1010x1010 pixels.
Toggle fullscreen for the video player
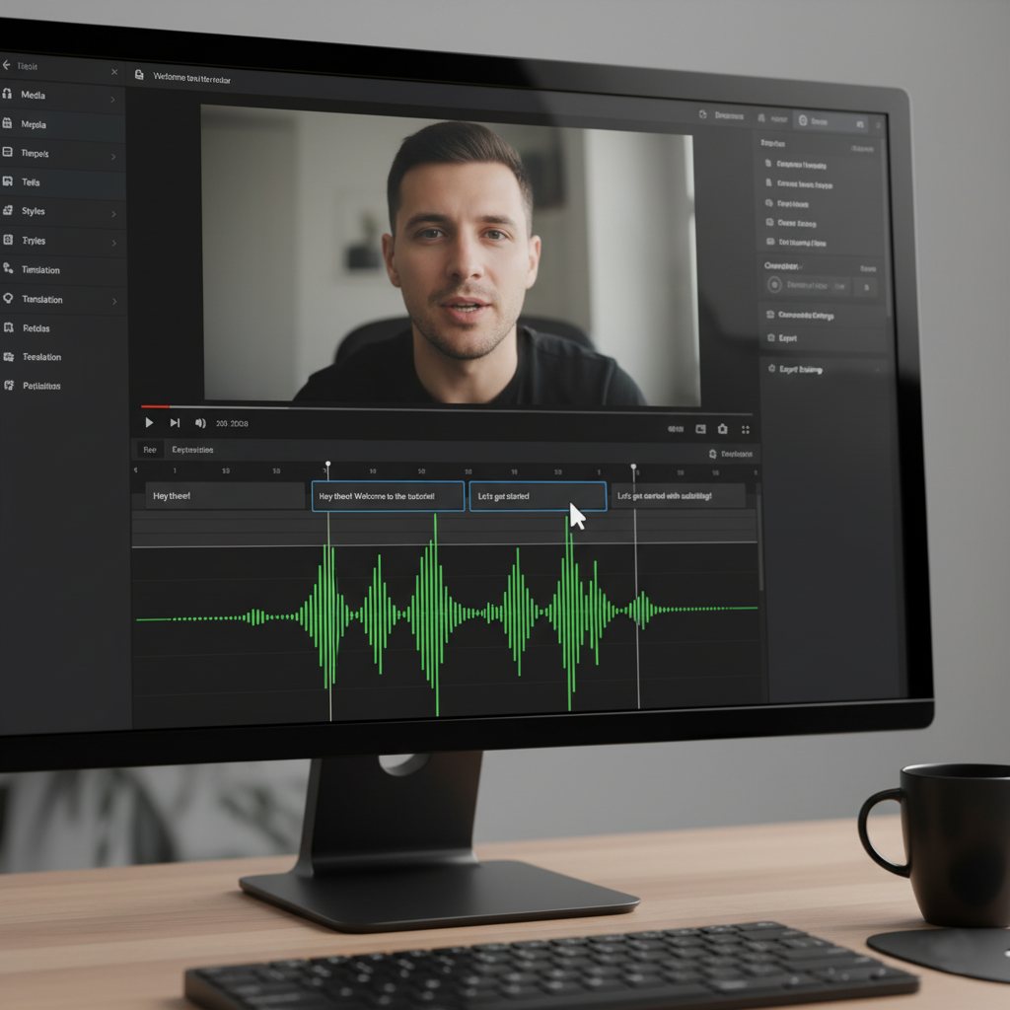click(x=745, y=429)
